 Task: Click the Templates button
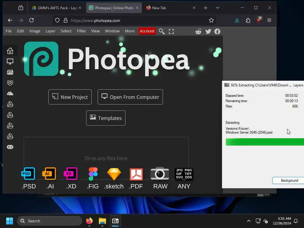[x=106, y=118]
